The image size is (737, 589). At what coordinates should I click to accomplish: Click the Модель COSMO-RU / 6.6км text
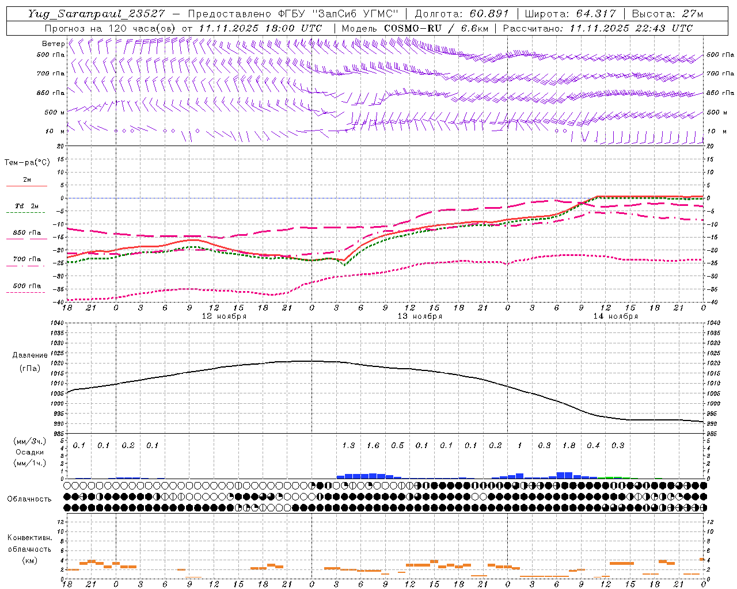point(415,28)
